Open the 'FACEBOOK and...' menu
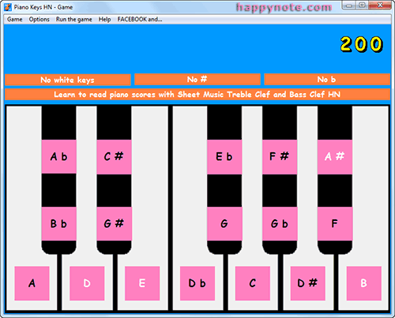 click(x=140, y=19)
